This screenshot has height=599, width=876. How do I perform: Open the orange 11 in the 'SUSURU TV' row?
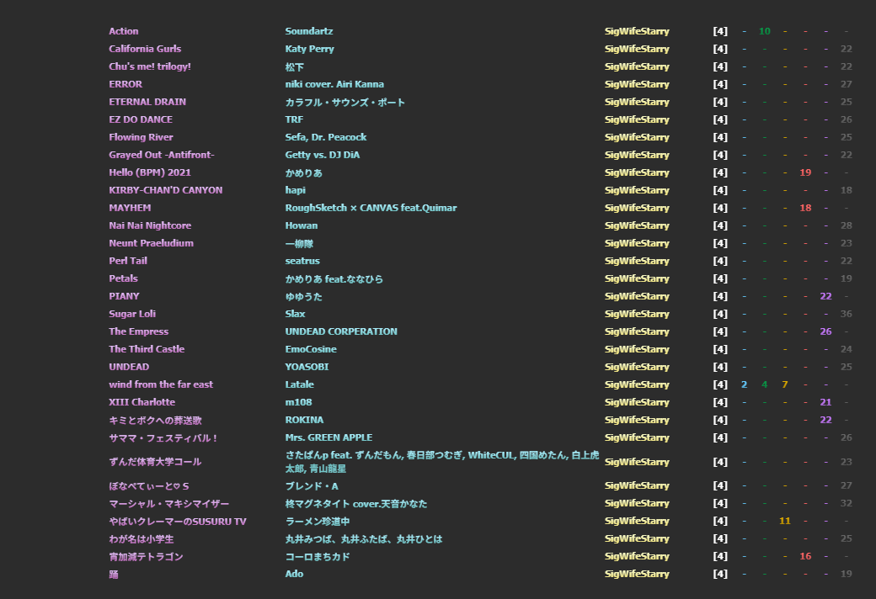[x=784, y=521]
